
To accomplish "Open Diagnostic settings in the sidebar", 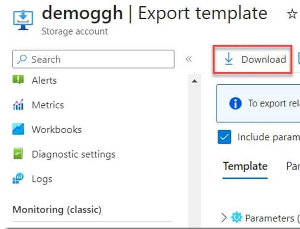I will tap(74, 154).
